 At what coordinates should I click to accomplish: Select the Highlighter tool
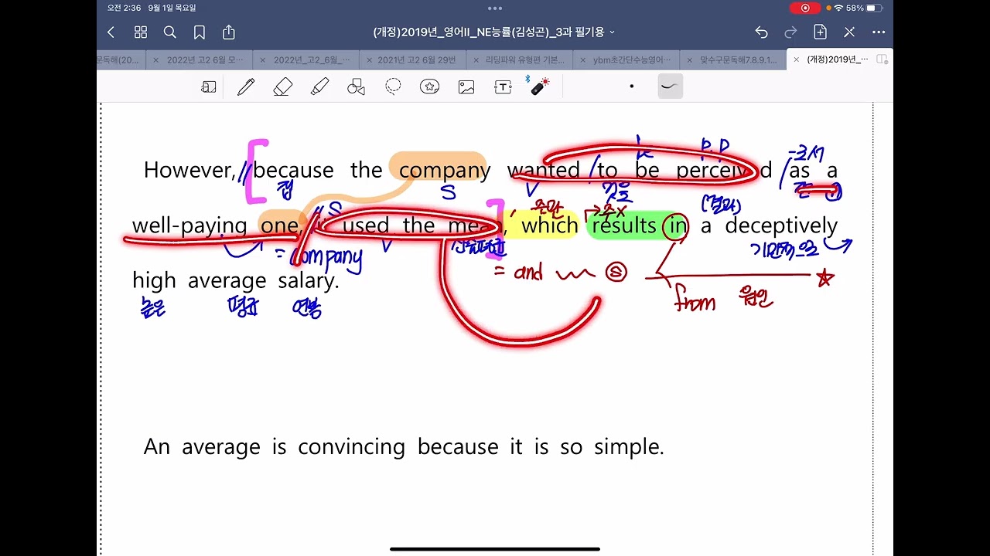click(x=319, y=87)
